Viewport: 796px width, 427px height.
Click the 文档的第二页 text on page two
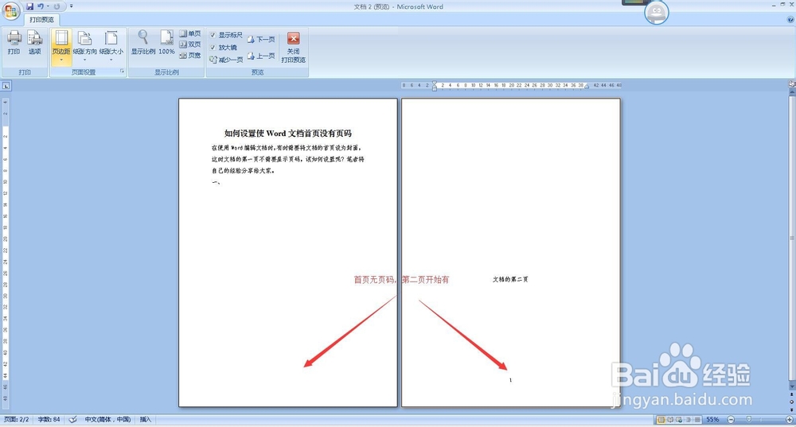[510, 279]
